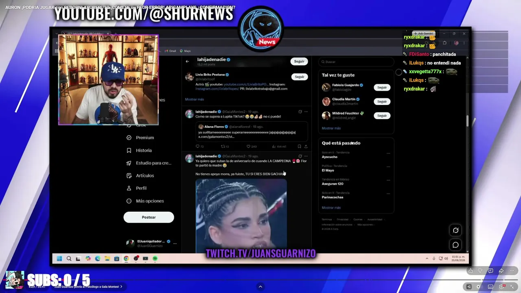Focus the Buscar search field
The image size is (521, 293).
356,62
